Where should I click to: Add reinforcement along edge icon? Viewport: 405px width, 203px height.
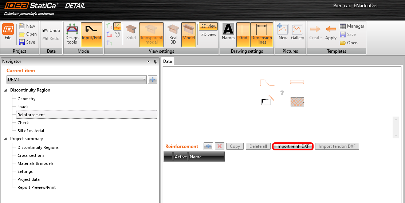pos(267,101)
